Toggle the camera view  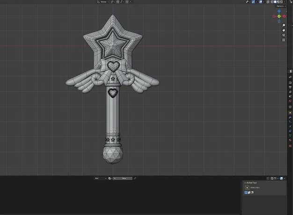[284, 35]
